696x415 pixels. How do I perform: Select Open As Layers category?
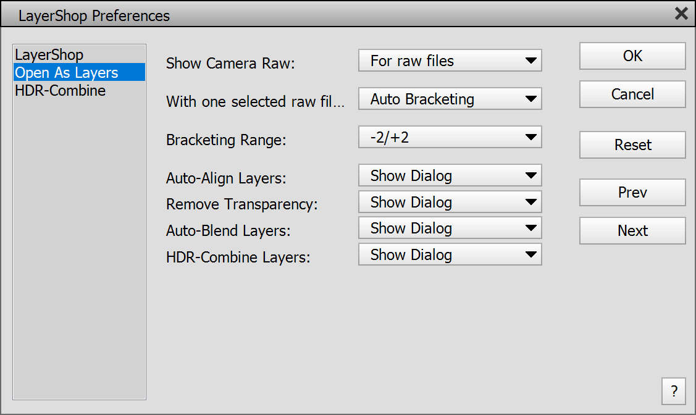point(67,73)
